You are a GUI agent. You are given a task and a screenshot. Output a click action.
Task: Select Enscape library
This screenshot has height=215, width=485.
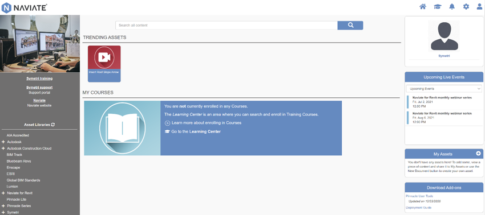pos(13,167)
